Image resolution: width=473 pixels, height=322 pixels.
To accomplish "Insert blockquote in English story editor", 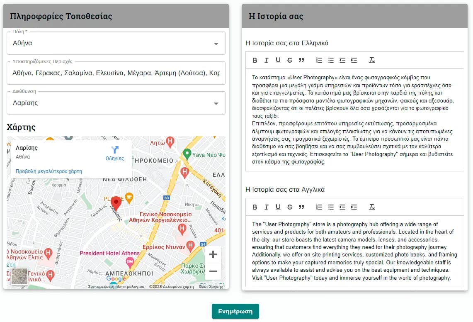I will pos(301,207).
